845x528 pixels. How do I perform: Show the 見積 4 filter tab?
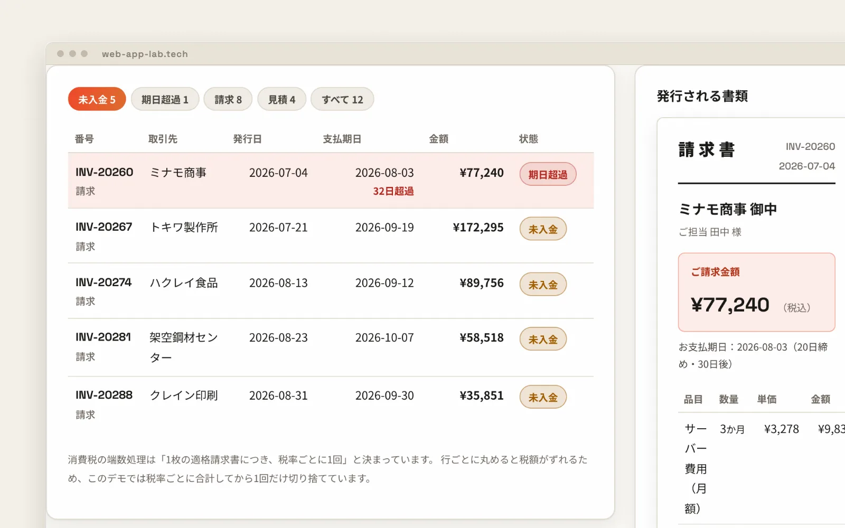click(281, 99)
